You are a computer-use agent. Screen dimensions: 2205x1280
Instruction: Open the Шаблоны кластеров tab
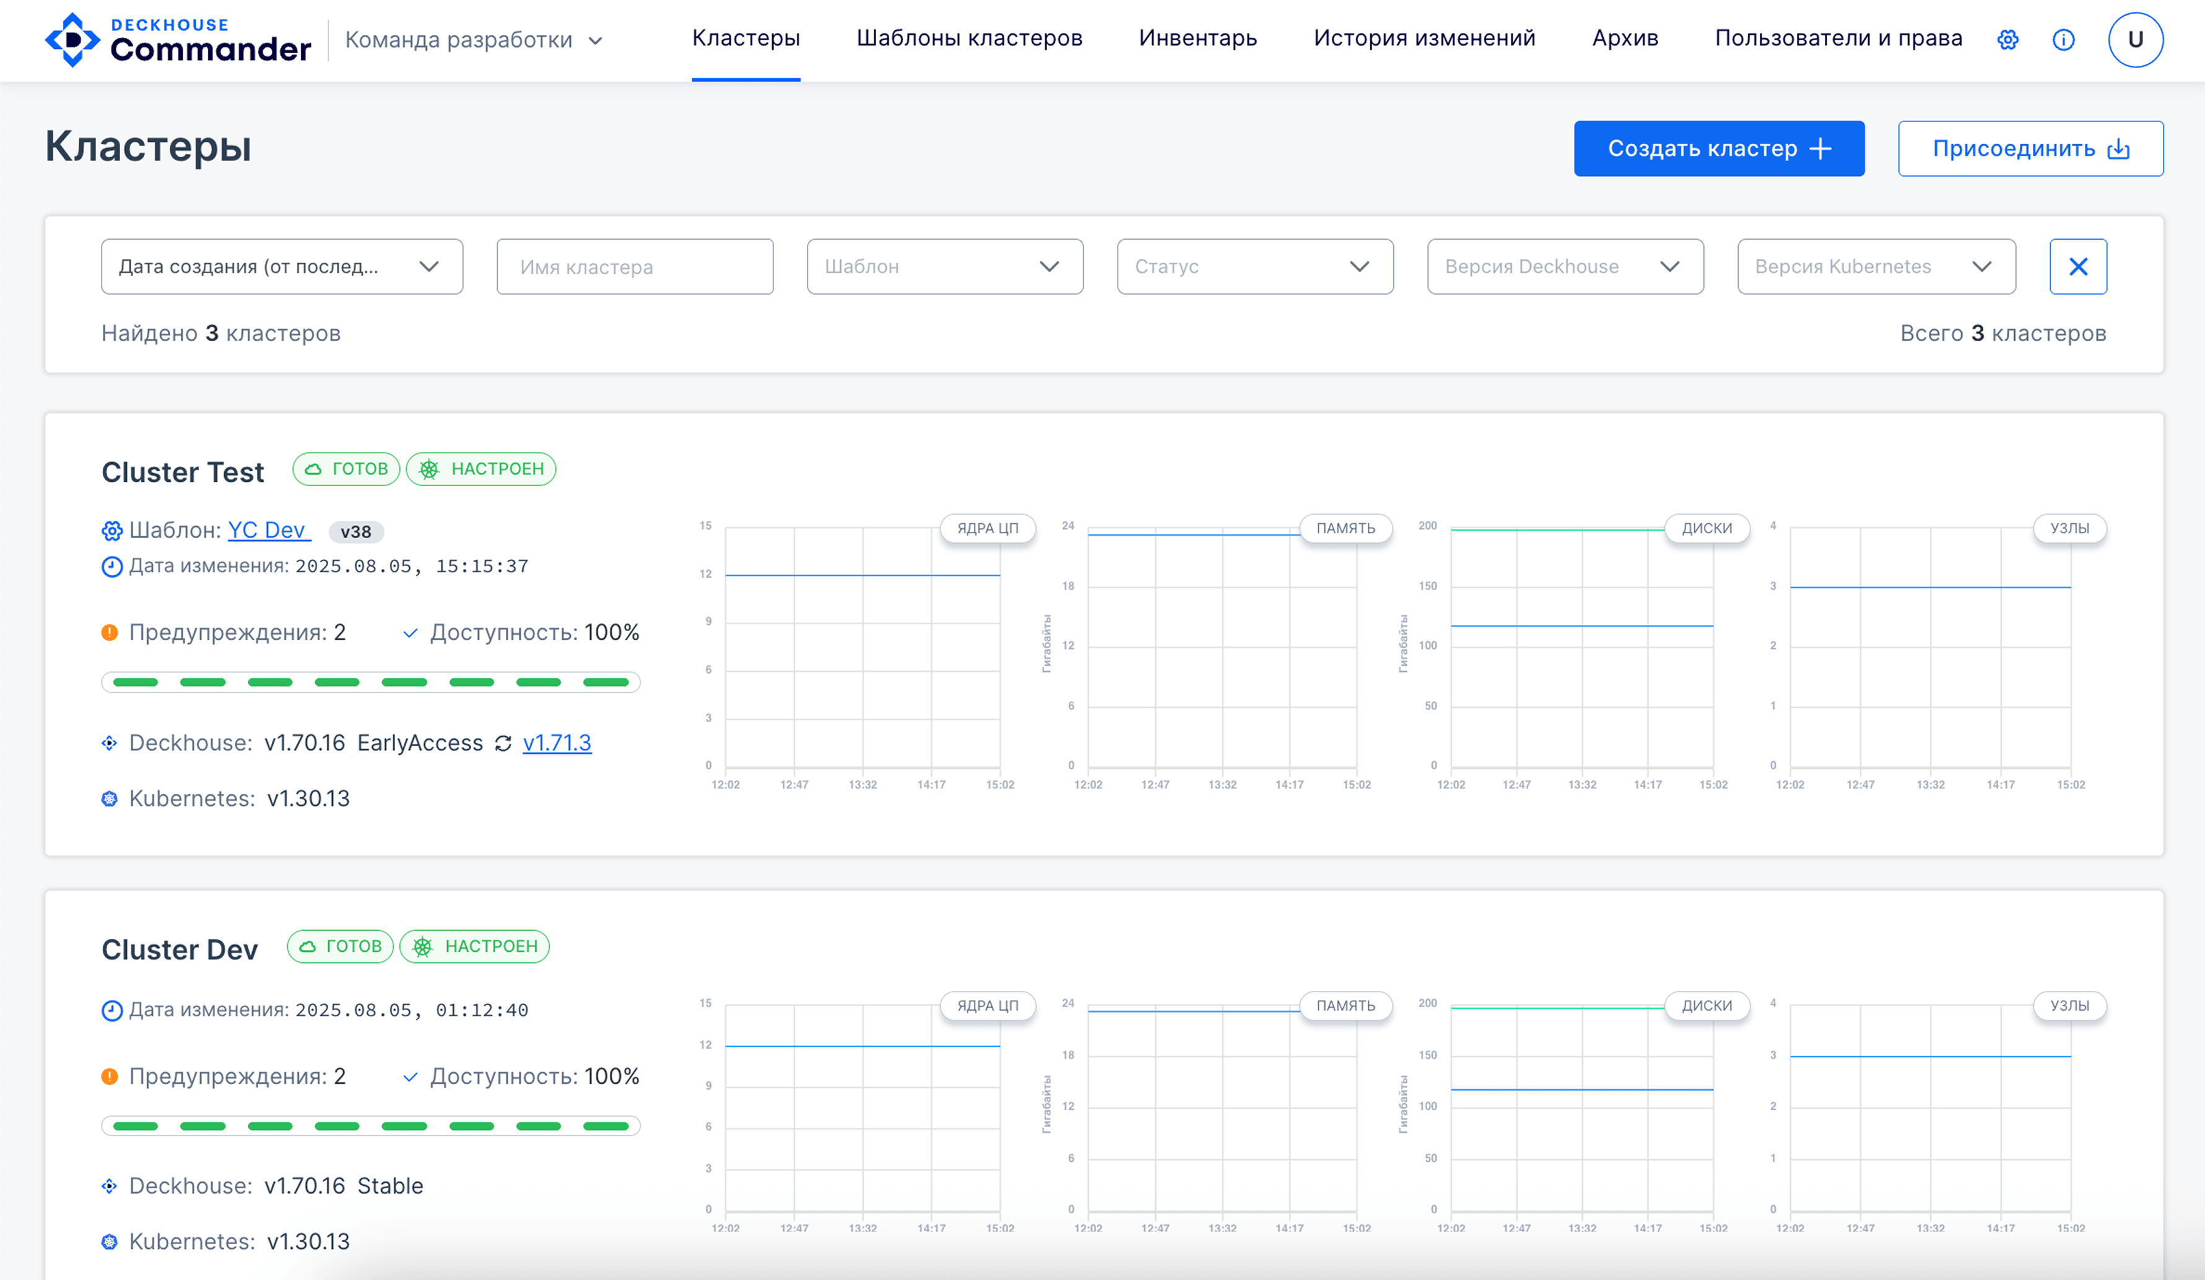coord(970,38)
